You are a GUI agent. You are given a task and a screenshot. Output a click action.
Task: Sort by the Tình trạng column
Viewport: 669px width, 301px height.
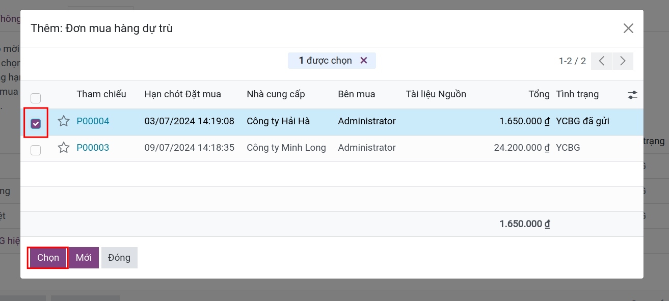click(577, 94)
